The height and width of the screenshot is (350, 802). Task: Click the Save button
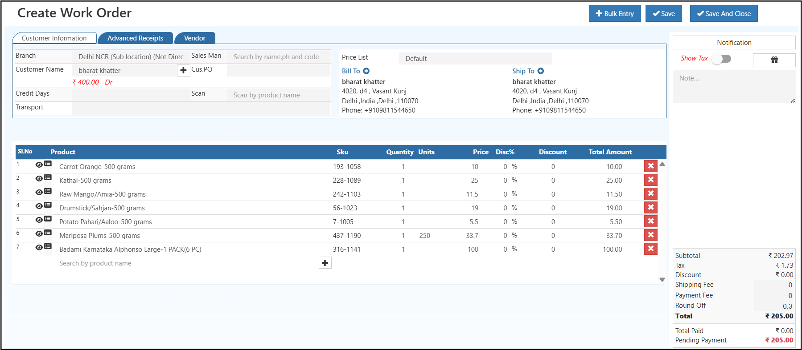(x=664, y=13)
